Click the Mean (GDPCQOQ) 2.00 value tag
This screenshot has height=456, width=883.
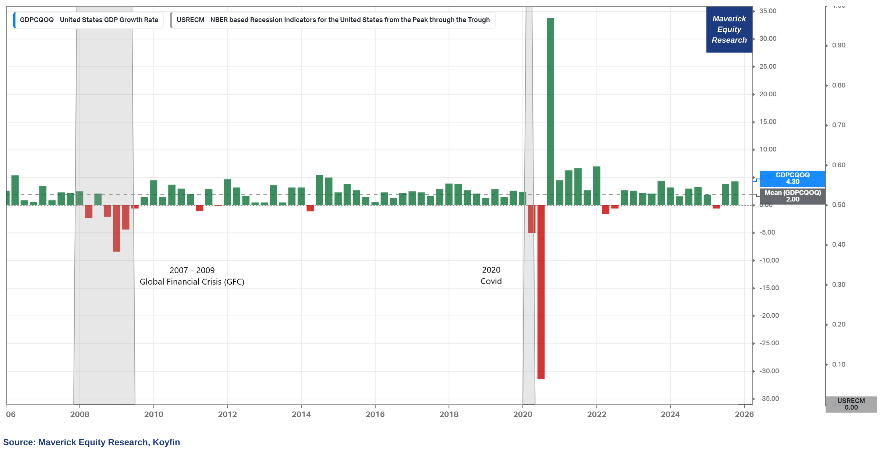(792, 196)
